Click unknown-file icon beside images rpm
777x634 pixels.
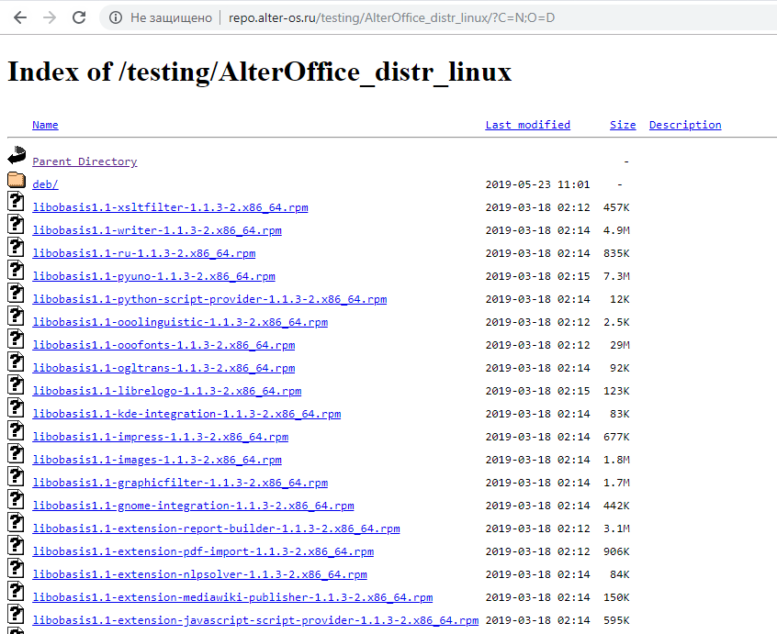16,453
